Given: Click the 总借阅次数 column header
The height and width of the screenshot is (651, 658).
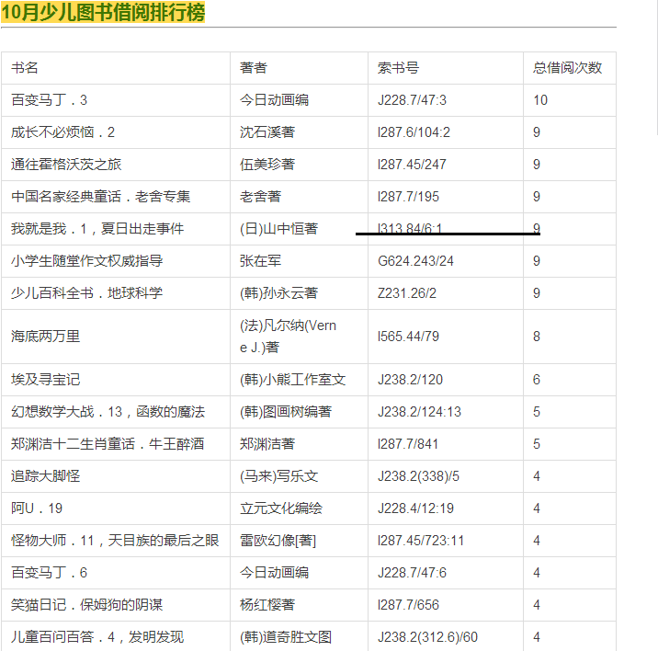Looking at the screenshot, I should coord(567,68).
